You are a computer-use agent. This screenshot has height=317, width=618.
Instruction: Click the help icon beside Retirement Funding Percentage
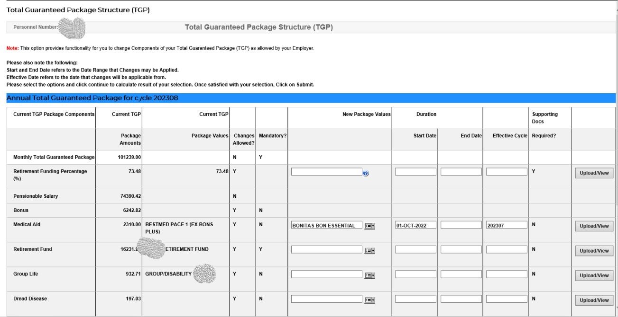[x=366, y=174]
